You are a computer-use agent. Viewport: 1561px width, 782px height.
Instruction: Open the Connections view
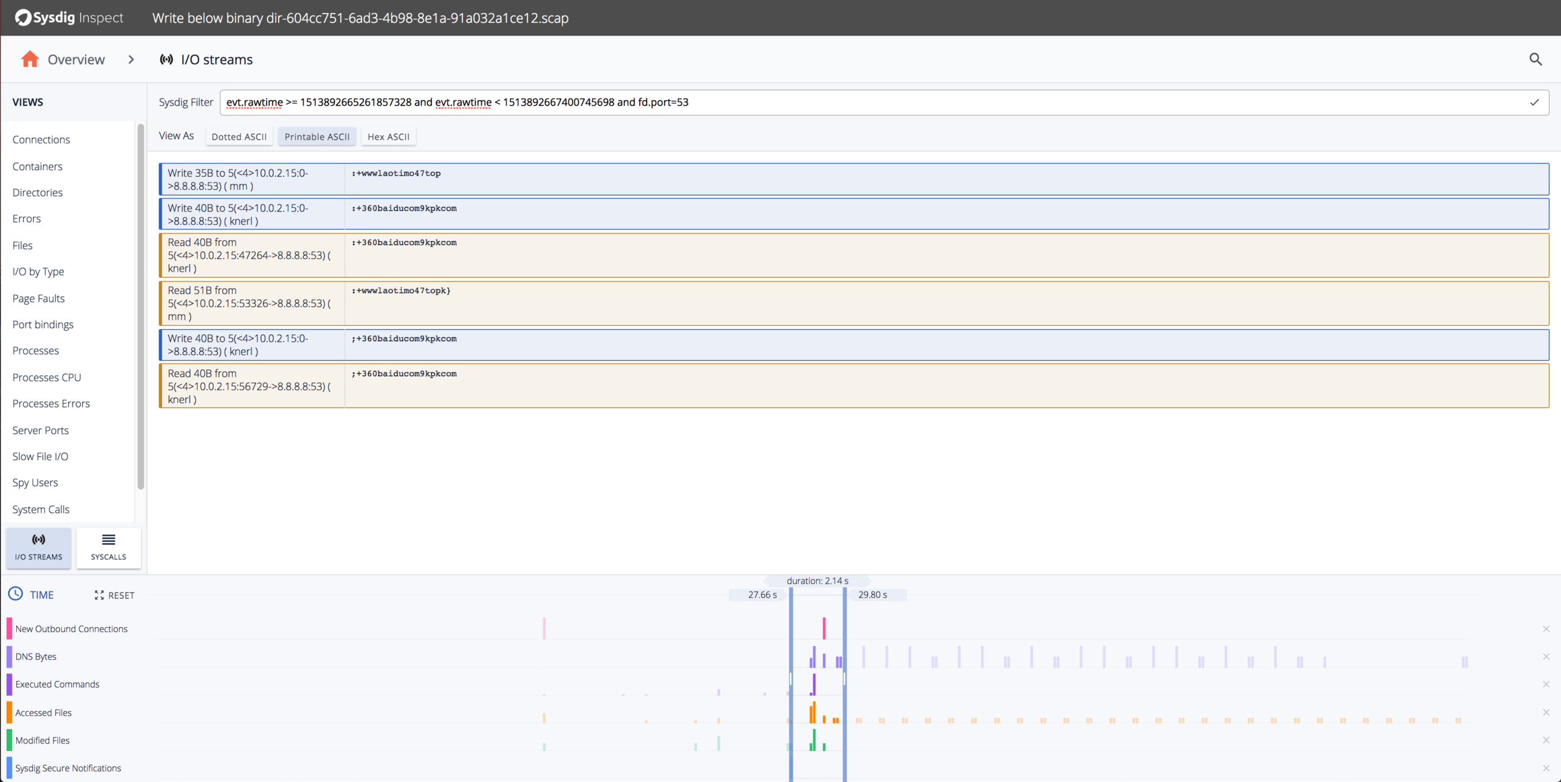click(x=41, y=139)
